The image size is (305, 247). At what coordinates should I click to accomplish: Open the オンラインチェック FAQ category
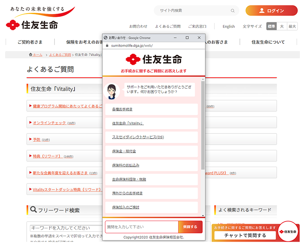[x=49, y=123]
